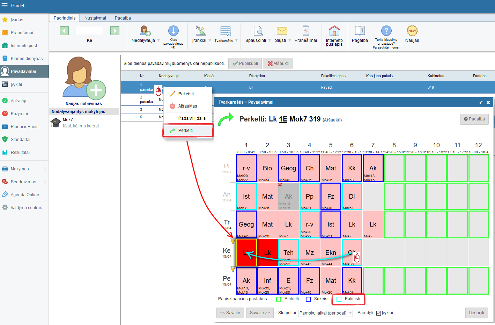Select Friday period 2 Inf cell
The height and width of the screenshot is (325, 495).
pos(267,281)
